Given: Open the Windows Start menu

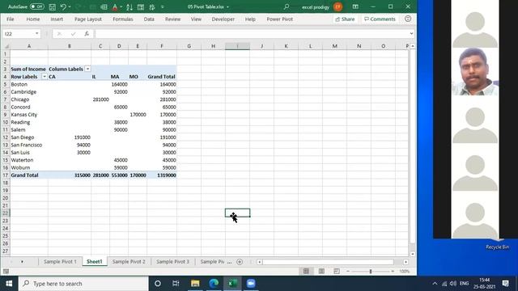Looking at the screenshot, I should click(x=9, y=284).
